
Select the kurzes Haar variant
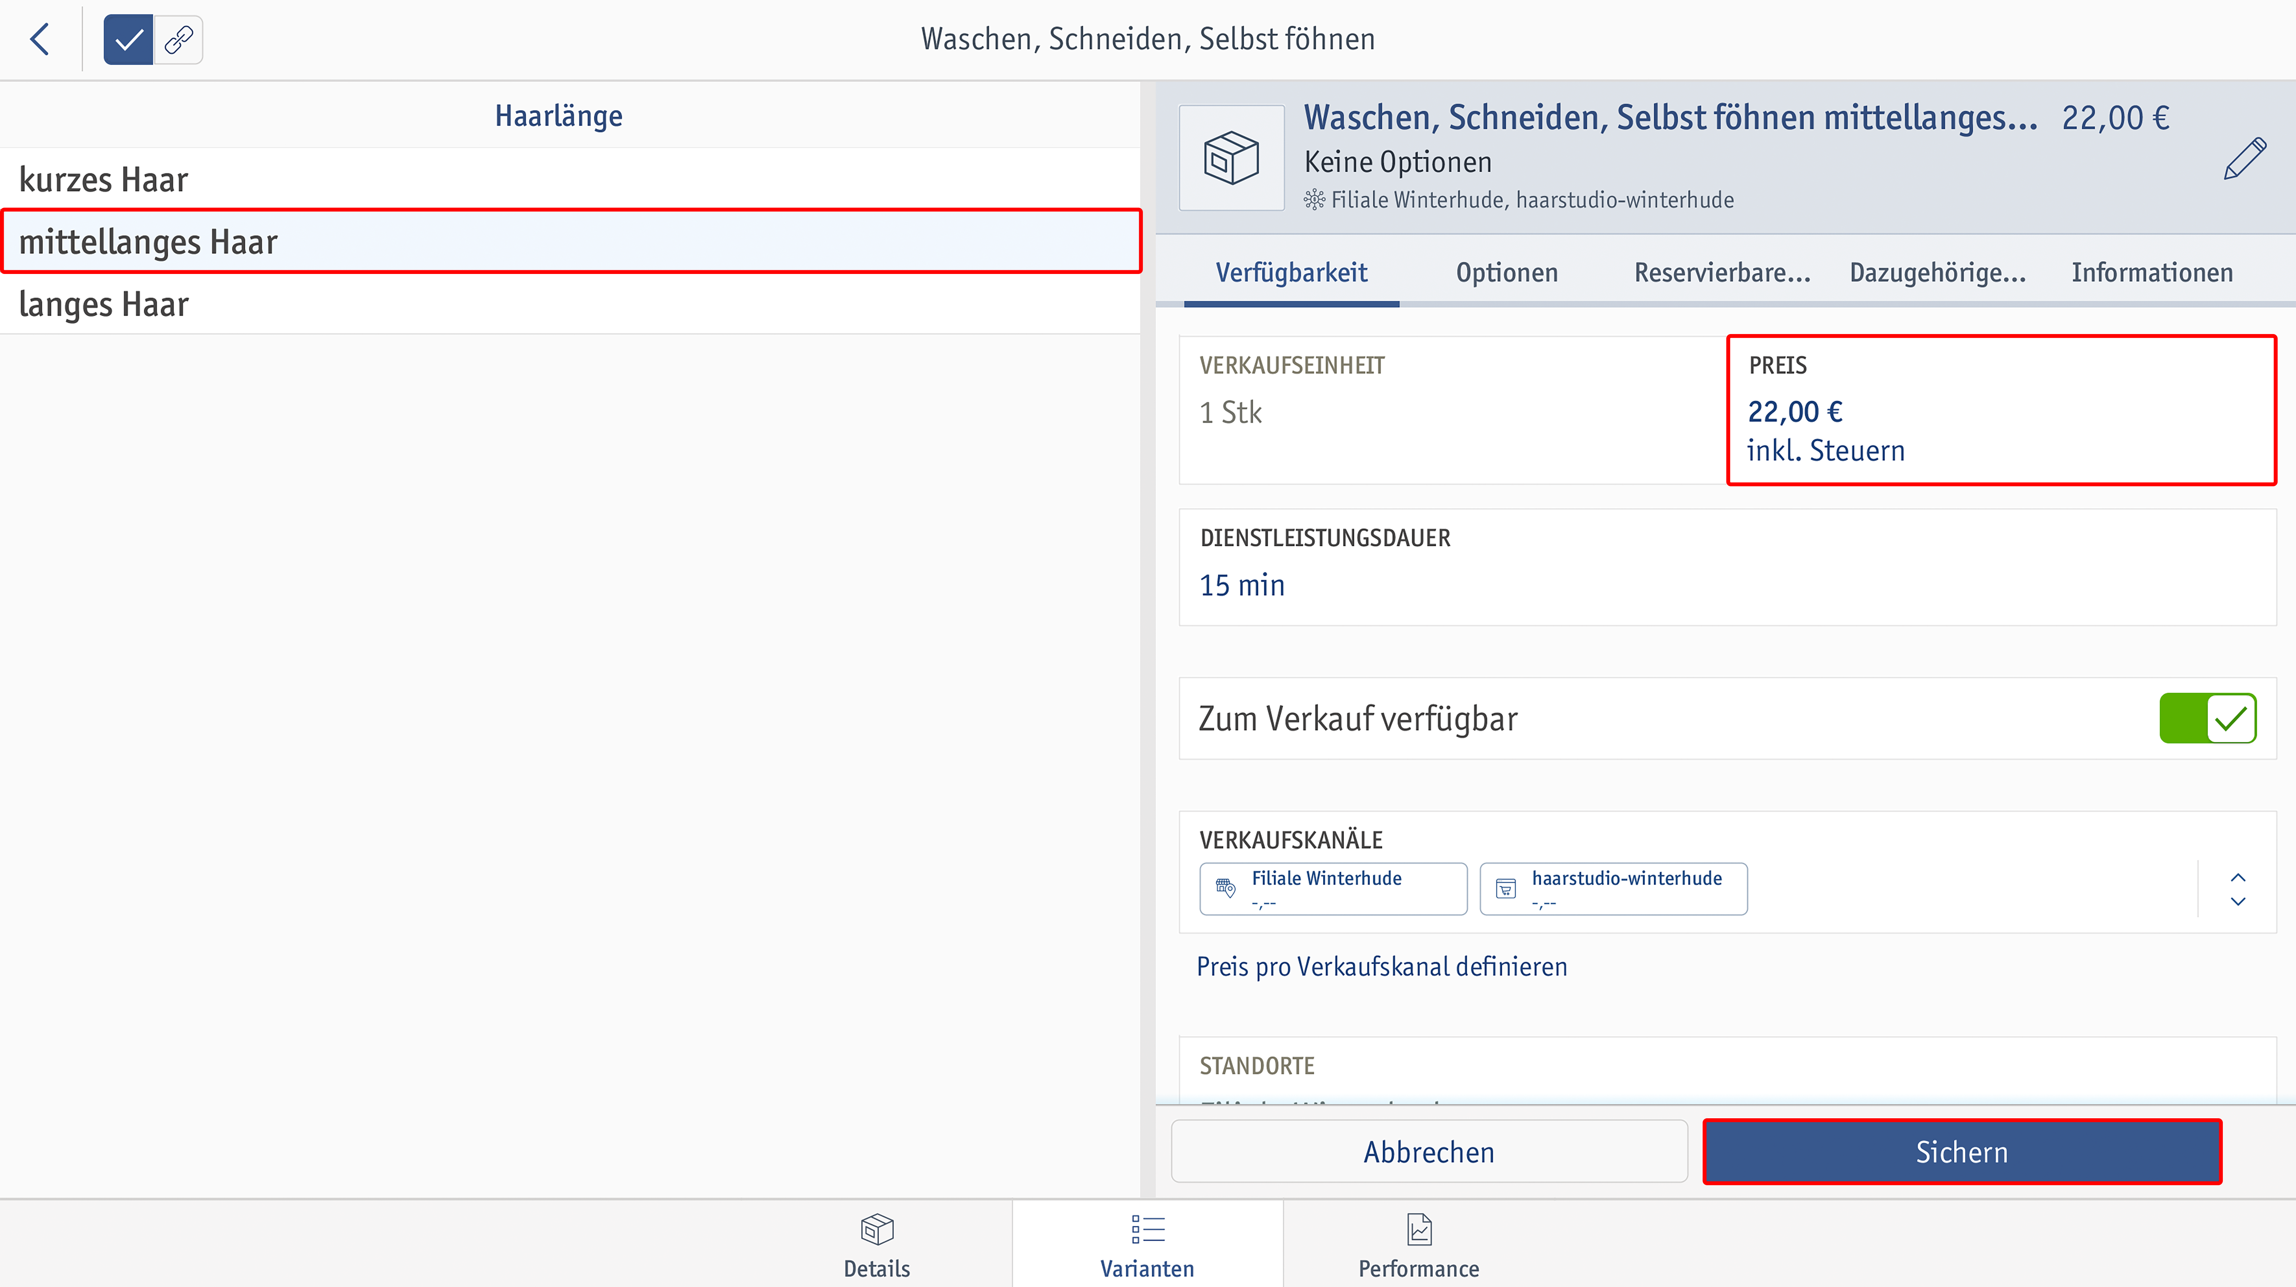click(570, 179)
